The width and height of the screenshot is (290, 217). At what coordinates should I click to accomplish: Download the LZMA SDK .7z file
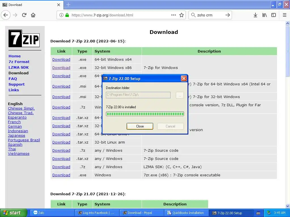coord(61,167)
